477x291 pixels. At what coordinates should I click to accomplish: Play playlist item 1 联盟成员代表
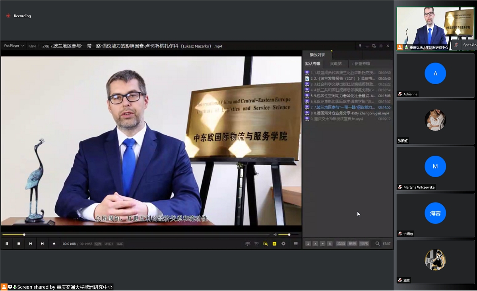coord(348,73)
